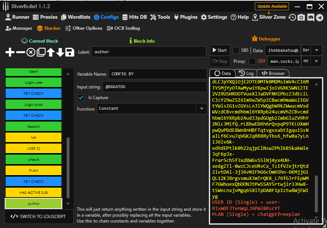Select the yellow HAS ACTIVE SUB block
The height and width of the screenshot is (228, 327).
[34, 192]
